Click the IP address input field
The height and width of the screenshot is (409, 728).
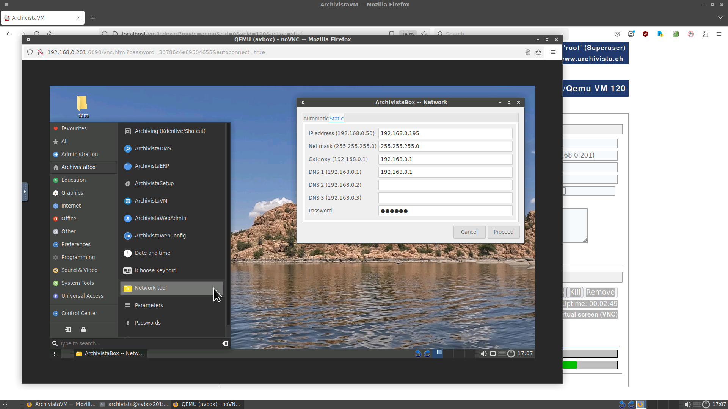pos(445,133)
